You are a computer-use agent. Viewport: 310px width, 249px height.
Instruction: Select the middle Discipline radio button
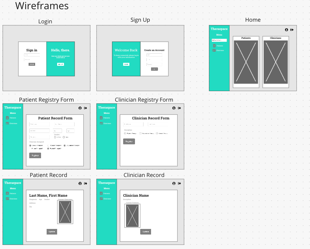coord(140,133)
